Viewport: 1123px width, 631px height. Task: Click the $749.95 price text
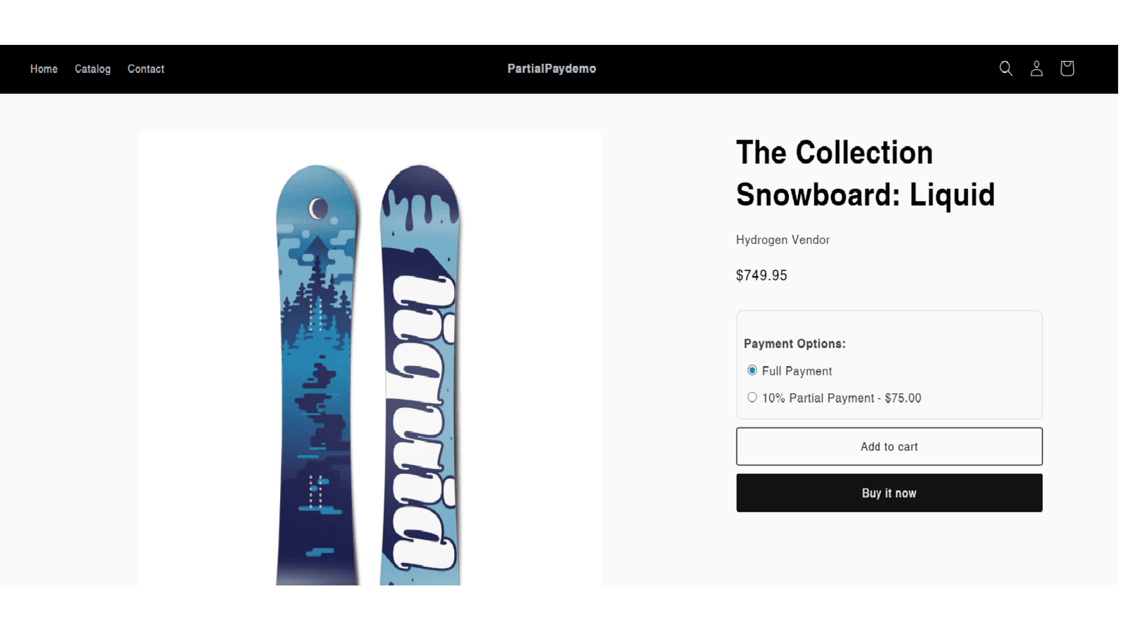(x=762, y=275)
